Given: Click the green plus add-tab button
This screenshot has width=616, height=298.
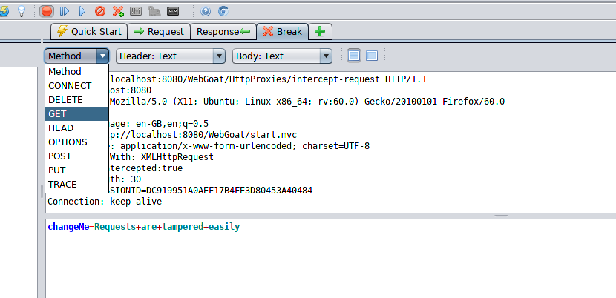Looking at the screenshot, I should click(x=320, y=31).
